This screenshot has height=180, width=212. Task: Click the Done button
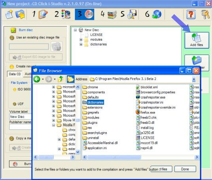[185, 169]
